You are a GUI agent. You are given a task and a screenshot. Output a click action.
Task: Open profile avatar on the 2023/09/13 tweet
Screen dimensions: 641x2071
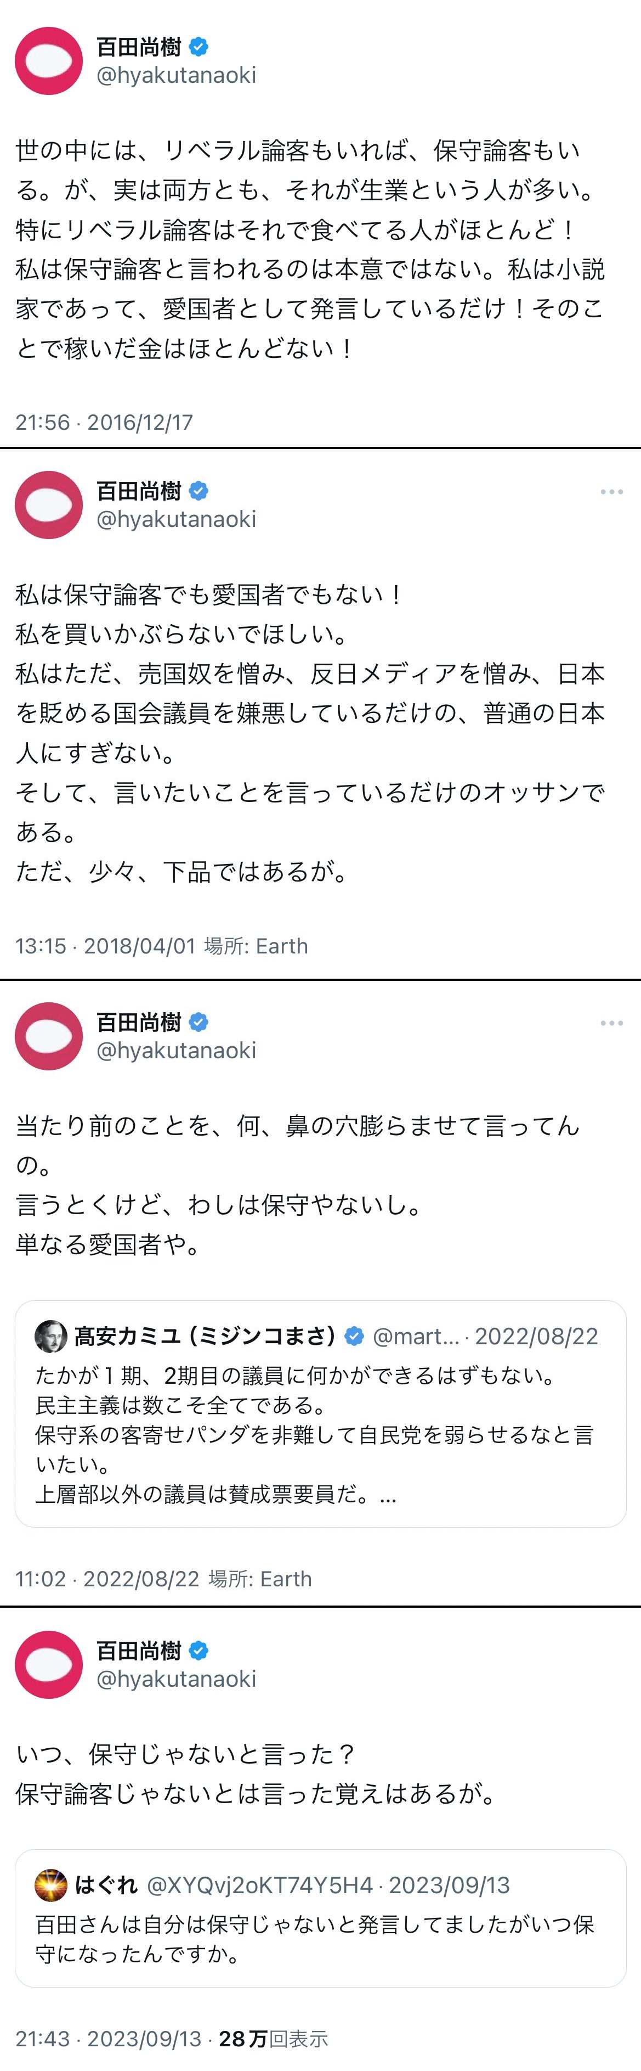coord(49,1664)
